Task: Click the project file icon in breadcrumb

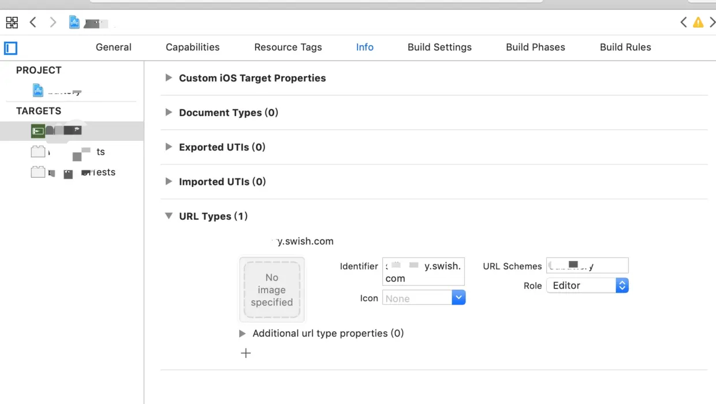Action: pyautogui.click(x=74, y=23)
